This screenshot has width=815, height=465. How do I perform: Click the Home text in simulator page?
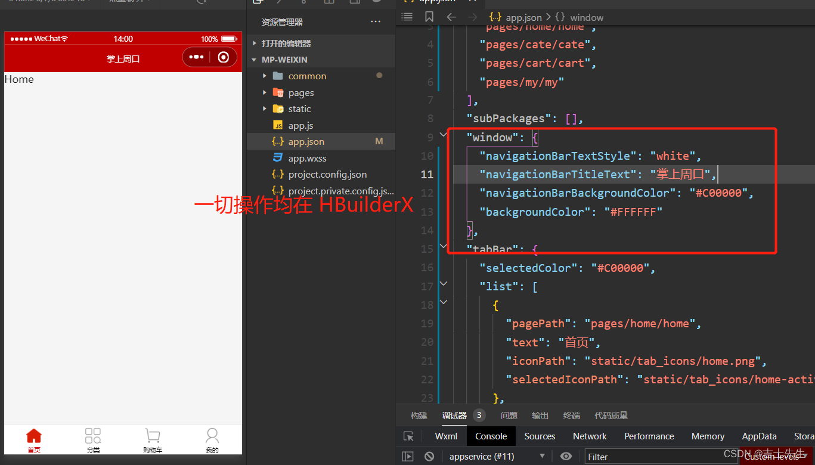pyautogui.click(x=19, y=79)
